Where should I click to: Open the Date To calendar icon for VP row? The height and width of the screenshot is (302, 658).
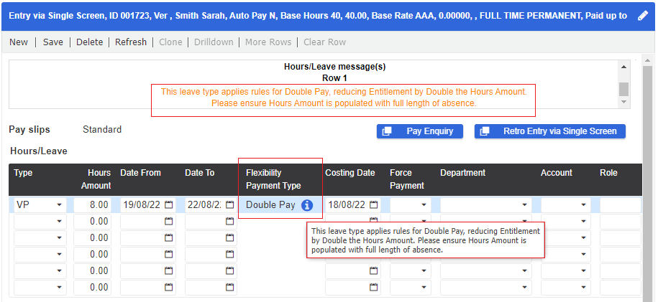[x=229, y=205]
